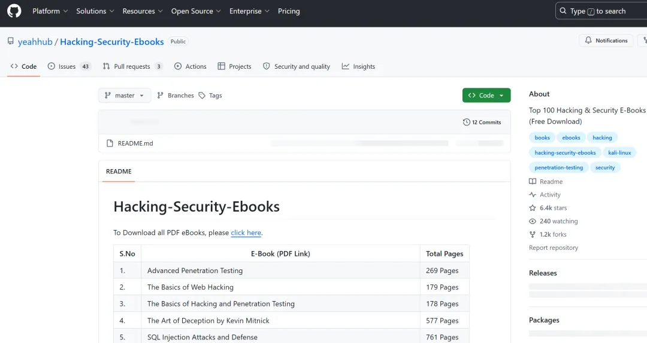Open the master branch dropdown

click(x=125, y=95)
